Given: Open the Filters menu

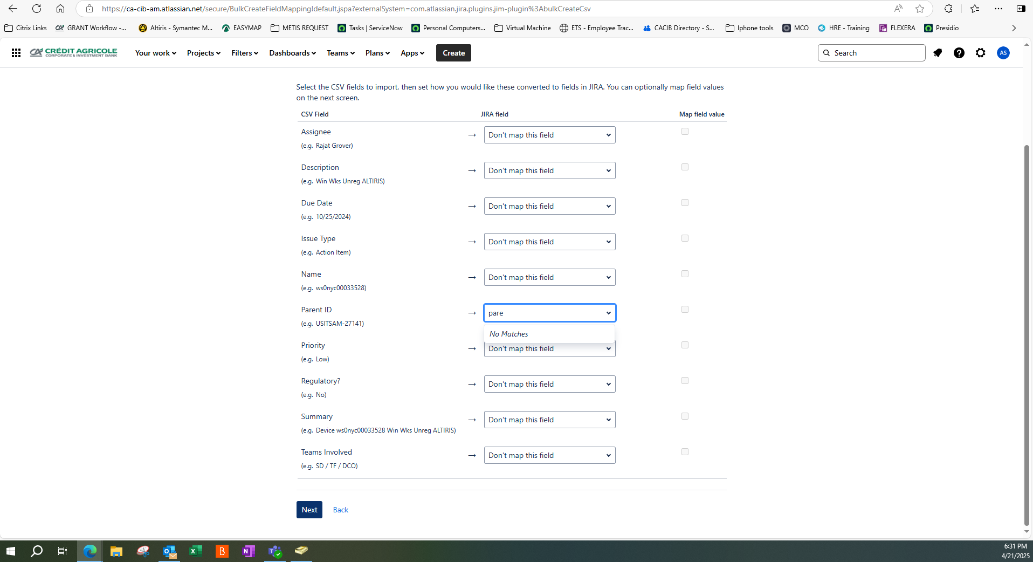Looking at the screenshot, I should [244, 53].
